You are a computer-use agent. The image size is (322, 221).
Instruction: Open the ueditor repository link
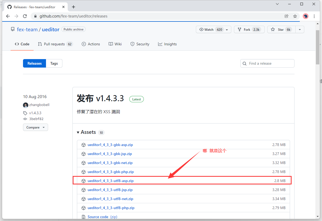pyautogui.click(x=50, y=29)
